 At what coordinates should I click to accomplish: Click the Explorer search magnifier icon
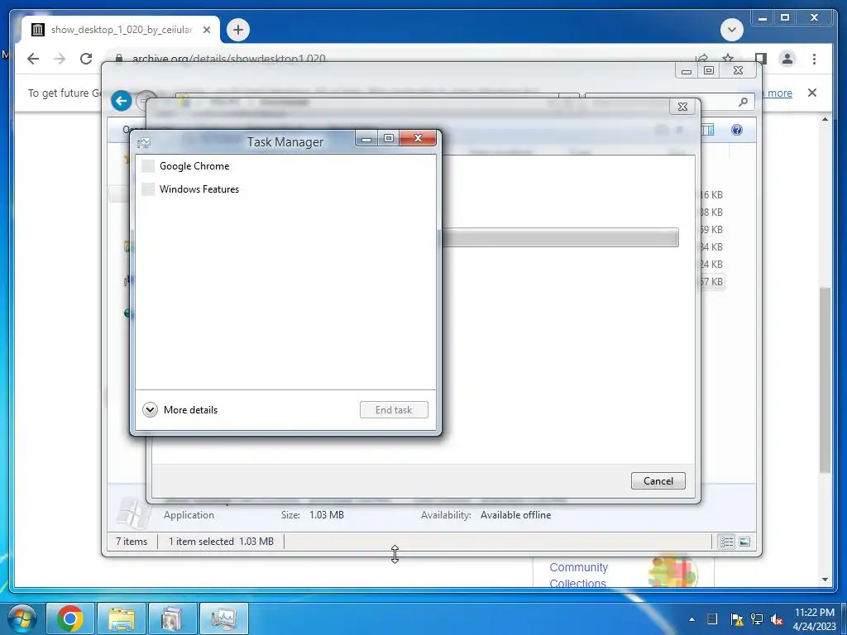(x=744, y=102)
